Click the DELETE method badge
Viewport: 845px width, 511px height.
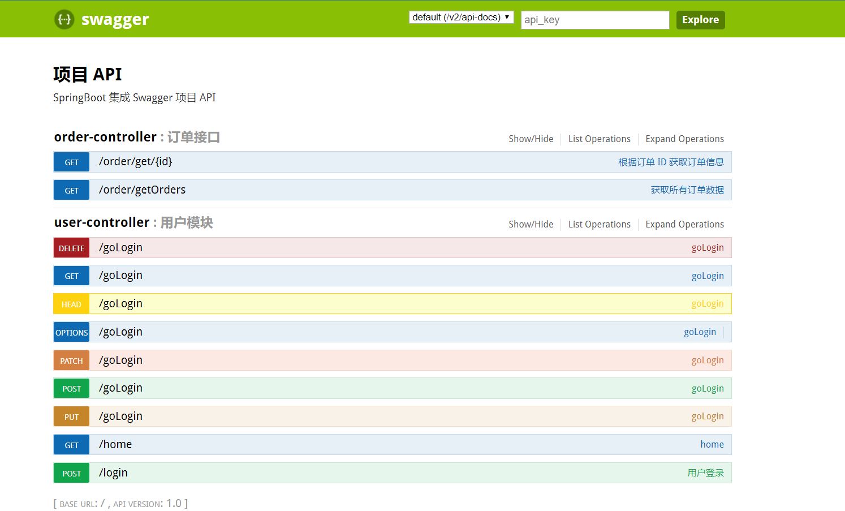71,248
